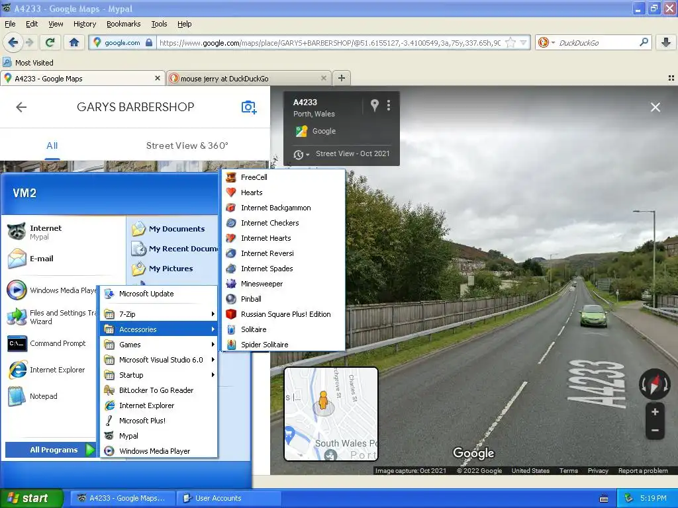This screenshot has height=508, width=678.
Task: Open the Street View date history dropdown
Action: [x=301, y=154]
